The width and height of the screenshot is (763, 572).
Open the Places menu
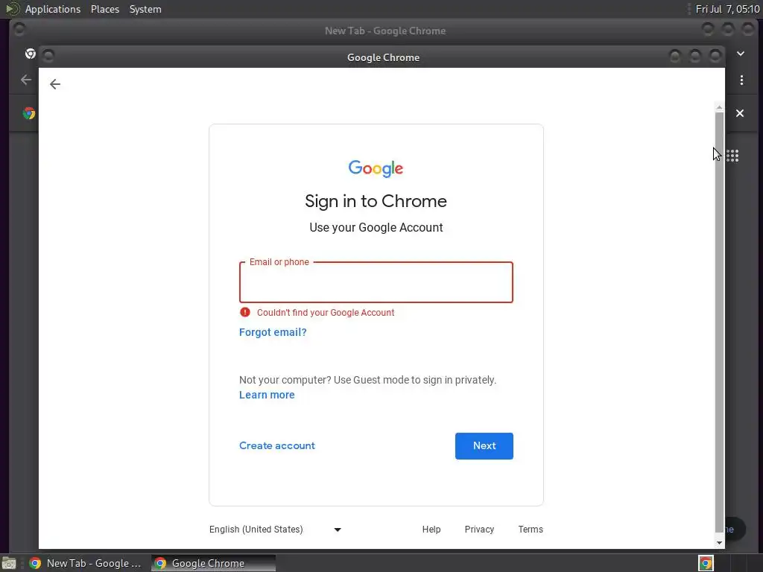coord(105,9)
